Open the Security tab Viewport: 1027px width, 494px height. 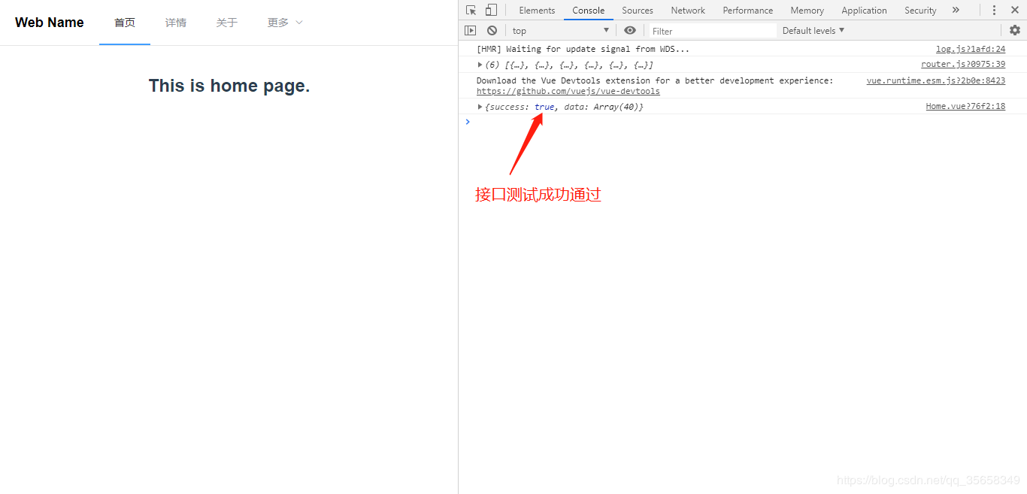pos(920,11)
